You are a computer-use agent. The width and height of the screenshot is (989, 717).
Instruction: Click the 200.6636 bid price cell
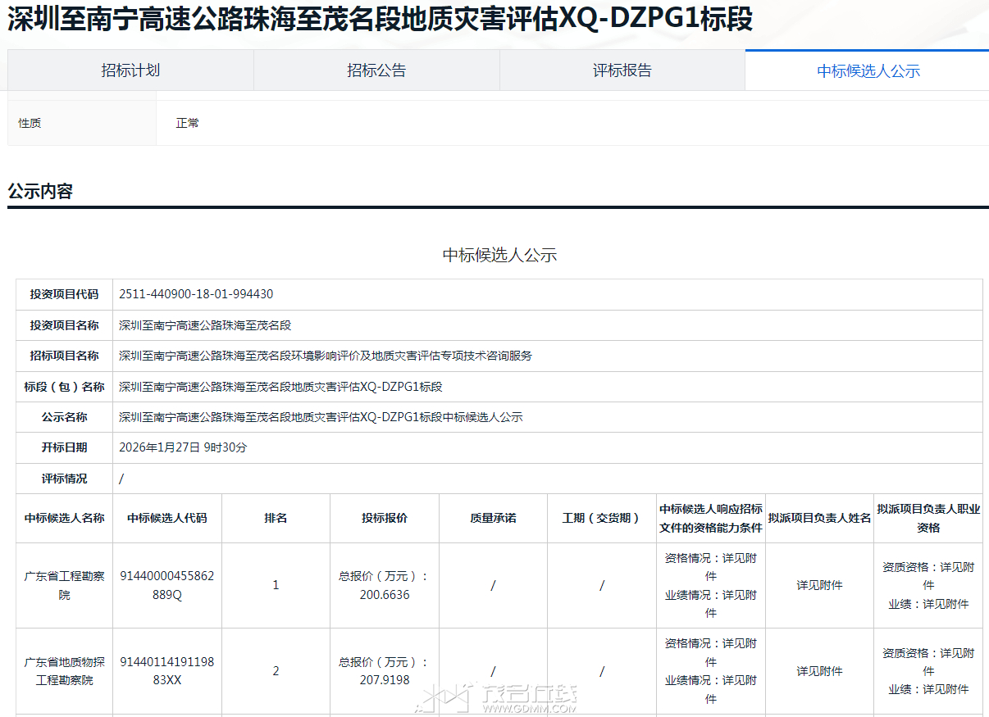[384, 585]
